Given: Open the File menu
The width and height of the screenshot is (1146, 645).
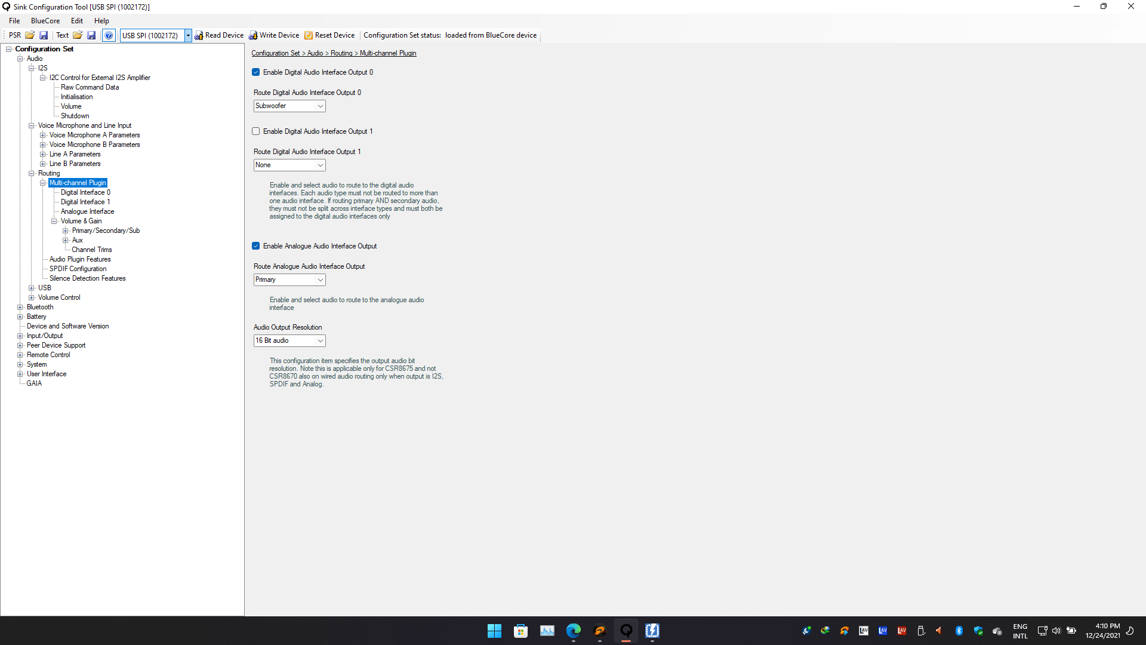Looking at the screenshot, I should click(x=14, y=21).
